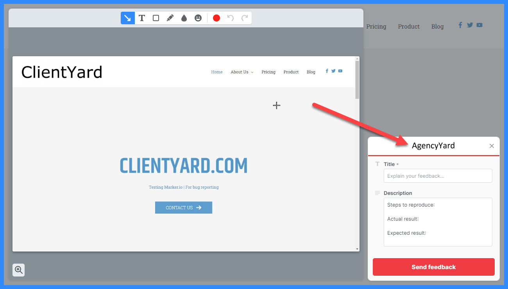508x289 pixels.
Task: Select the arrow annotation tool
Action: click(x=128, y=18)
